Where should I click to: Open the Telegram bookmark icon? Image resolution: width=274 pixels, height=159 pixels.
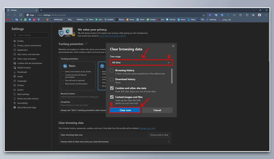tap(30, 20)
